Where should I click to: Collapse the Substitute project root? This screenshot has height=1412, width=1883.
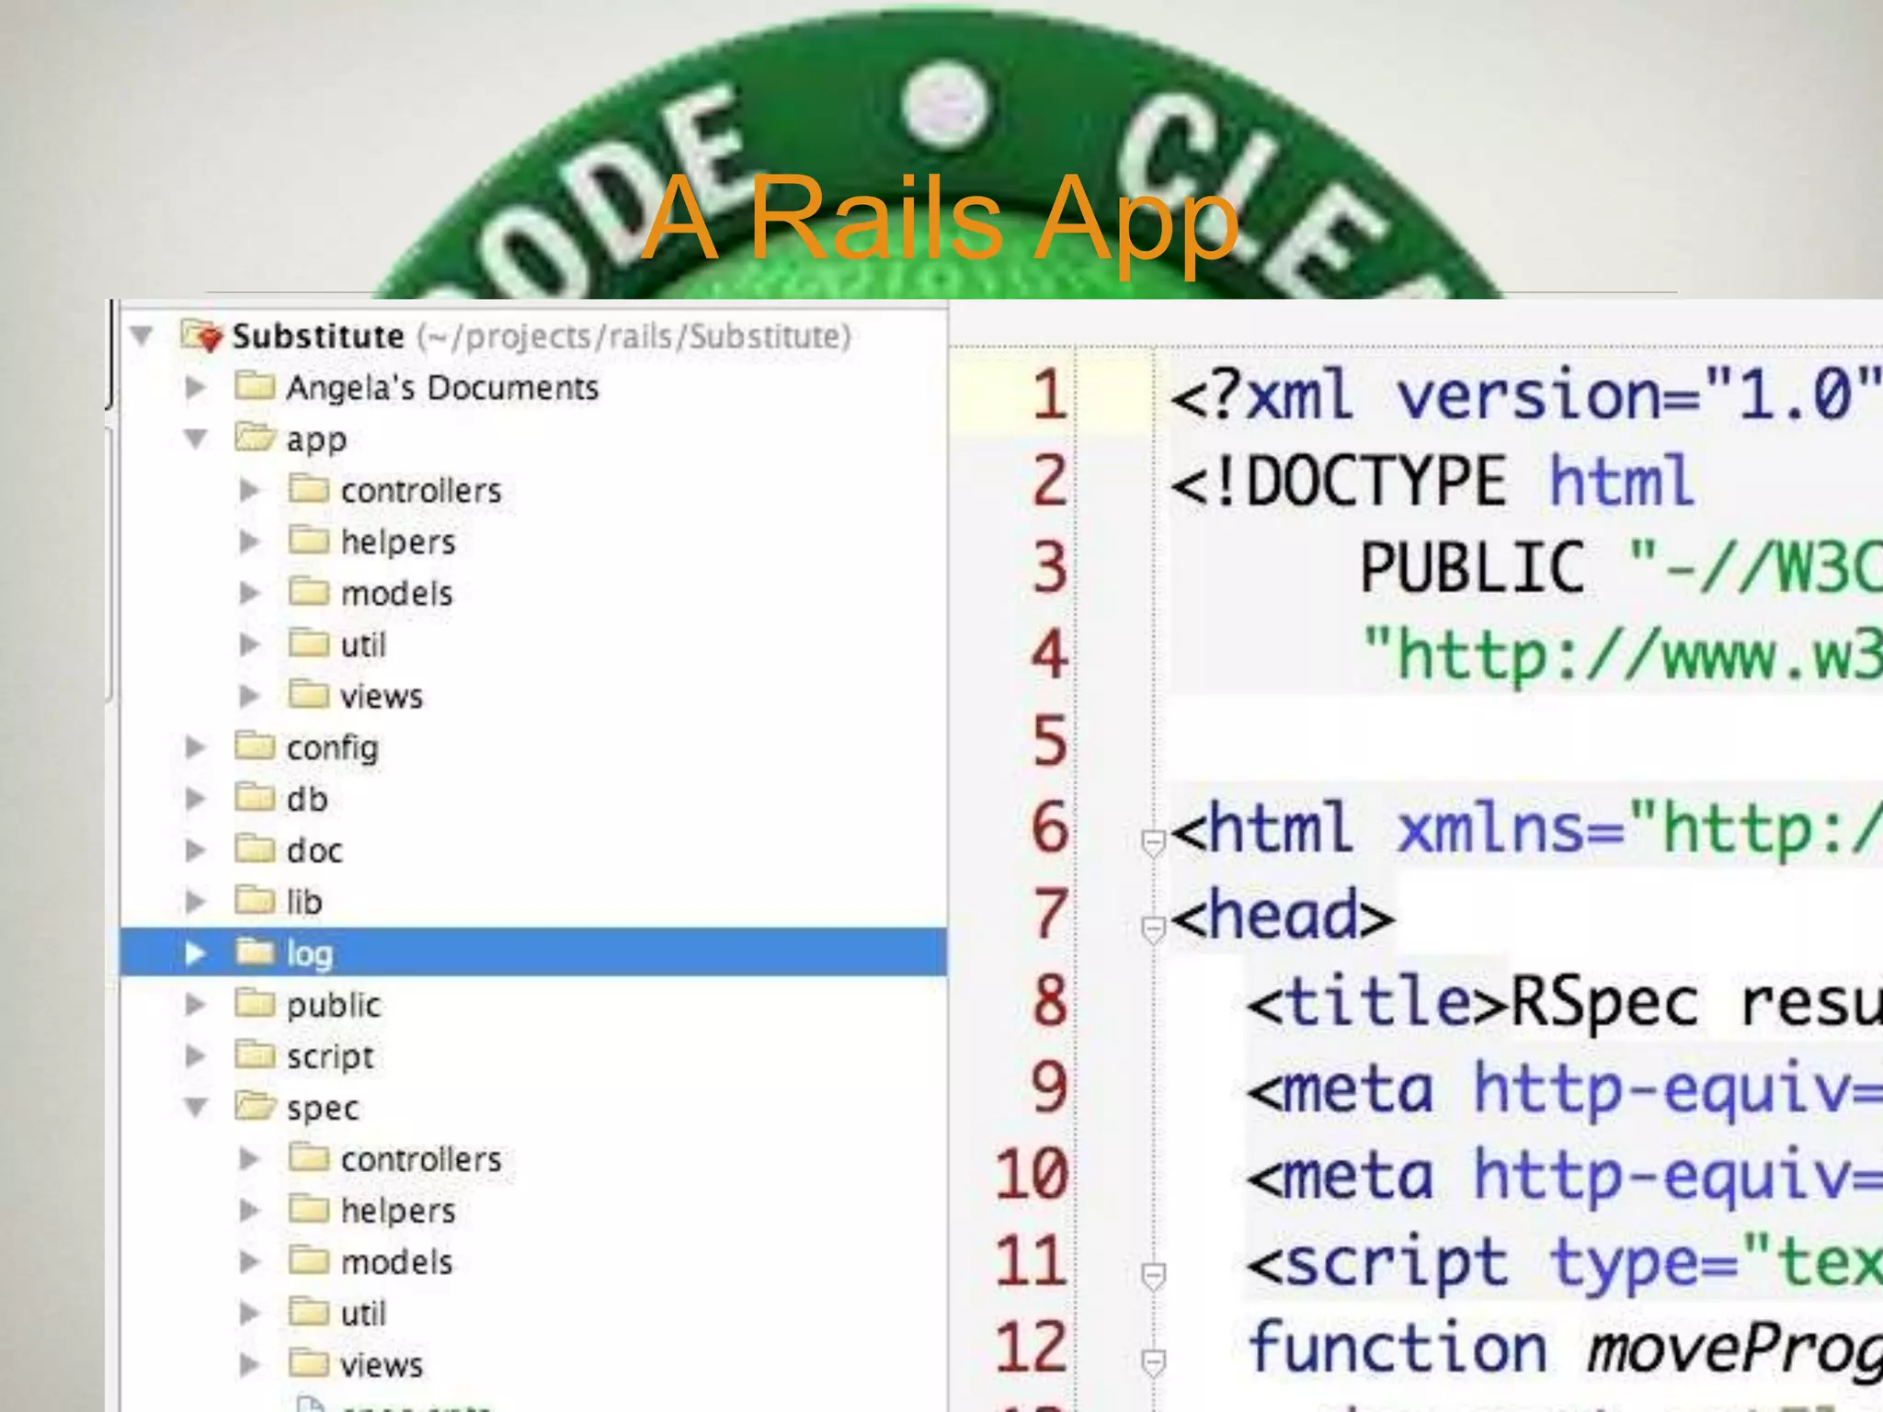[142, 336]
